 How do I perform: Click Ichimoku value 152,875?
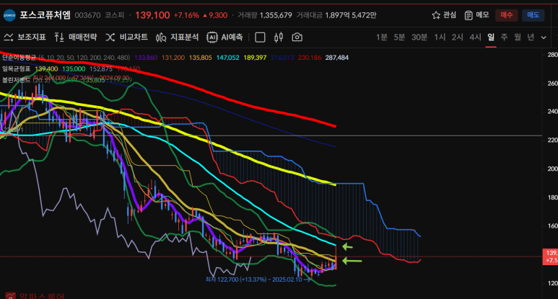[x=101, y=69]
